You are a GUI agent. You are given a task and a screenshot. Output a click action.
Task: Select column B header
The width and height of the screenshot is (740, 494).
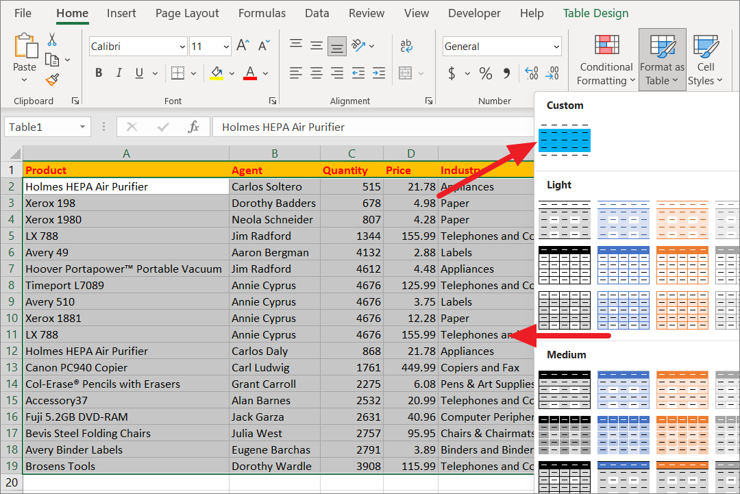point(275,153)
